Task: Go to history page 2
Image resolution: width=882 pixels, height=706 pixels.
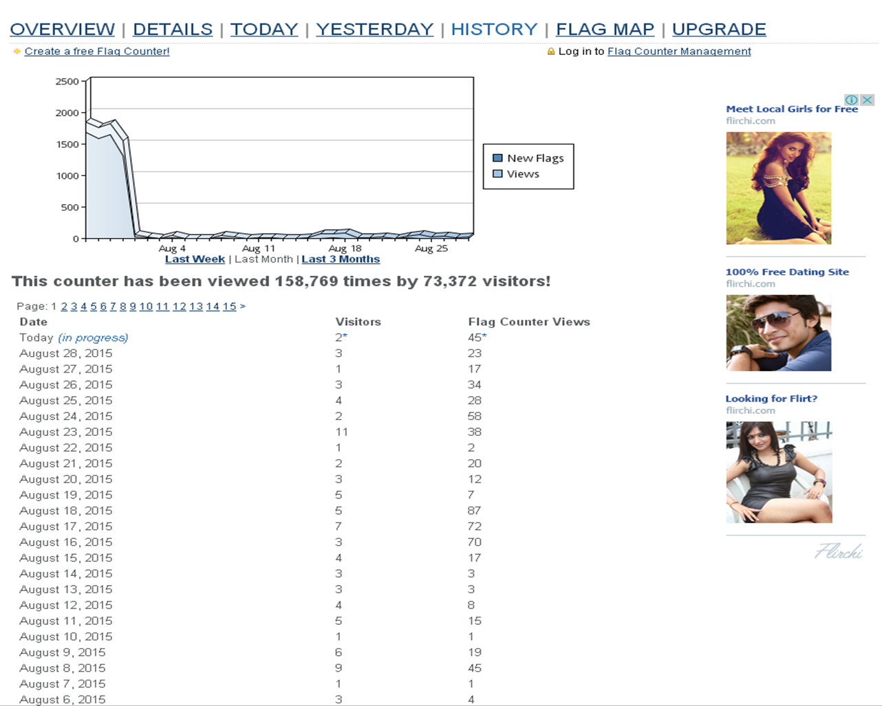Action: click(x=64, y=307)
